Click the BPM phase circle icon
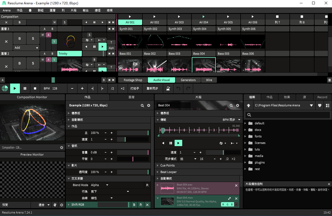This screenshot has height=216, width=332. click(x=5, y=88)
